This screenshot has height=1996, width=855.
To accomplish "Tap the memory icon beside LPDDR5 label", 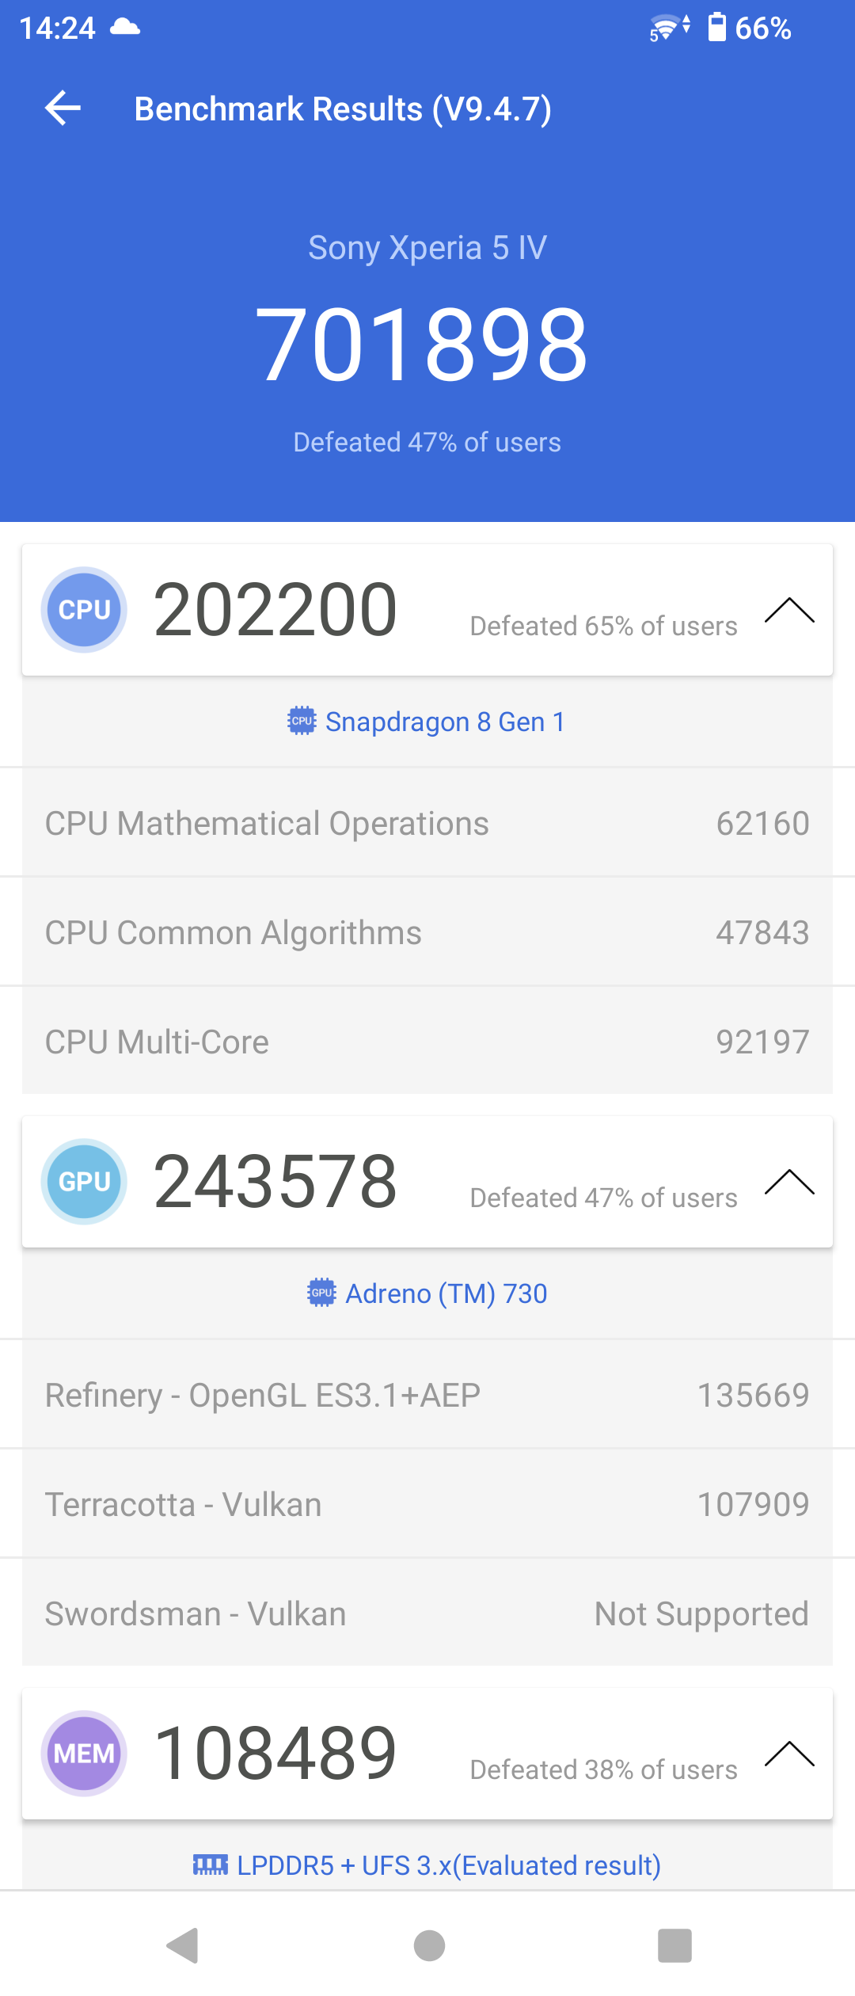I will click(211, 1865).
